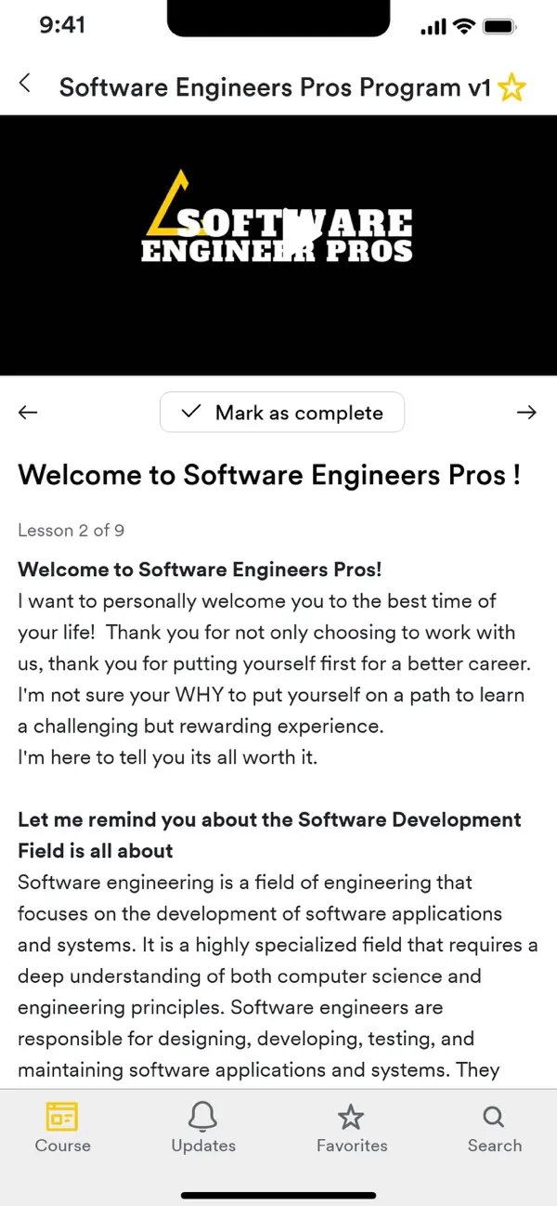
Task: Open Favorites via the star icon
Action: [x=352, y=1118]
